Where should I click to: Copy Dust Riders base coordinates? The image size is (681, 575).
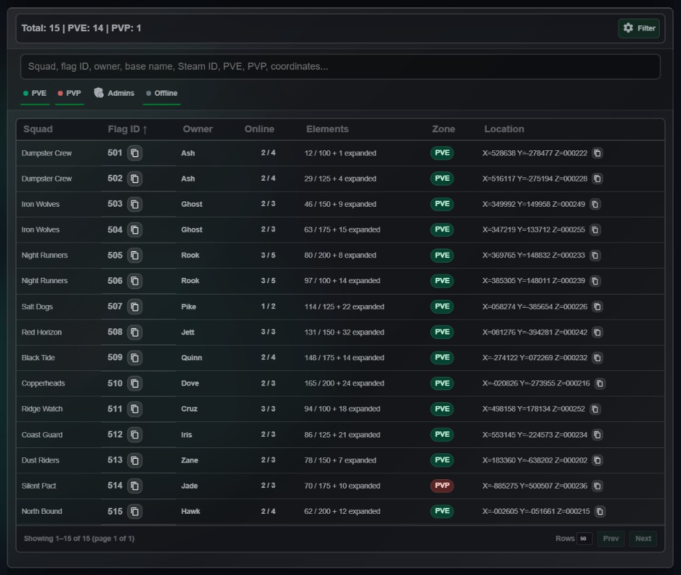coord(598,460)
